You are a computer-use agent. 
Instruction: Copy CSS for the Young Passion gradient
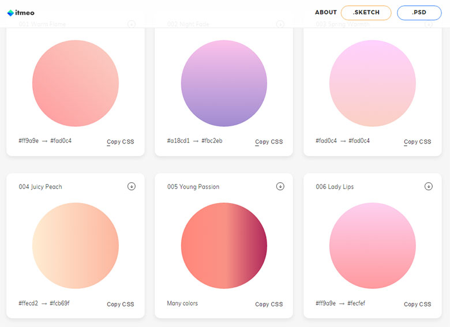tap(269, 304)
